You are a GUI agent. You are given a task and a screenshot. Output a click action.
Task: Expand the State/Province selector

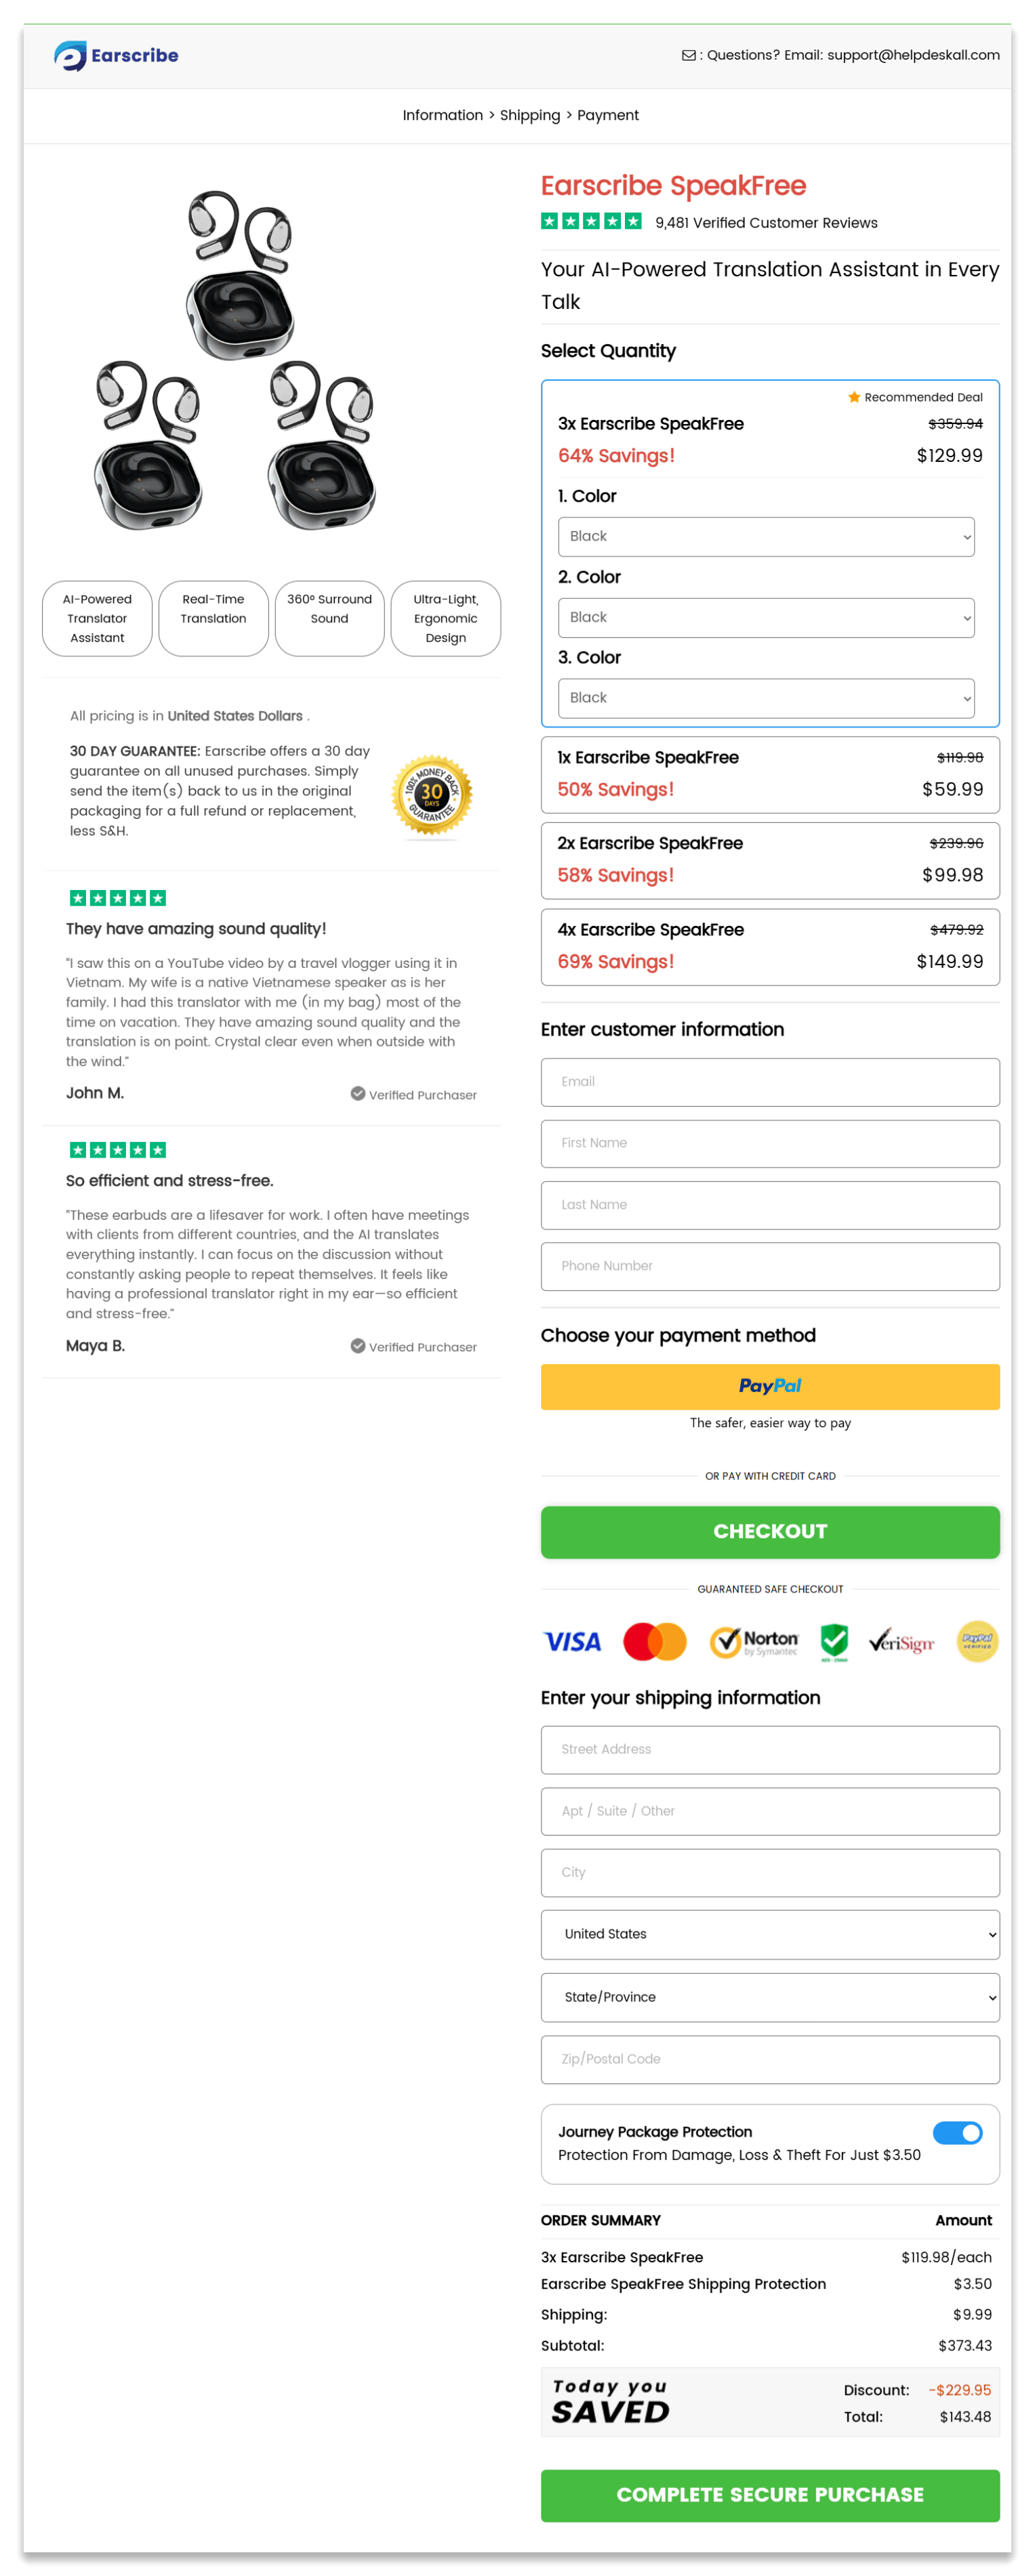coord(770,1997)
